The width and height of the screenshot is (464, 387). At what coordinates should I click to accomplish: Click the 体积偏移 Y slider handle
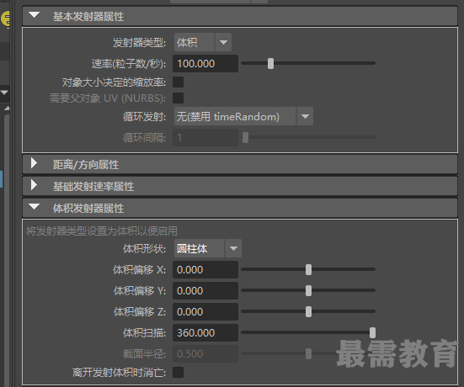tap(308, 290)
